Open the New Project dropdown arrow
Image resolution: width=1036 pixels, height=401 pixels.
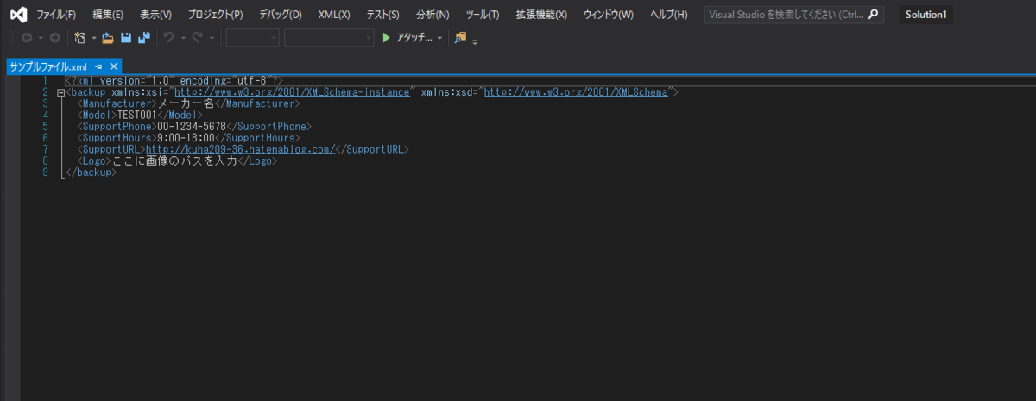94,38
